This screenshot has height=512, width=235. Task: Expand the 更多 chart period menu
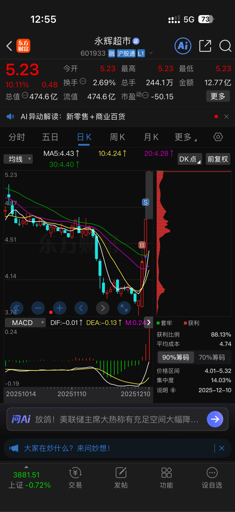point(185,137)
